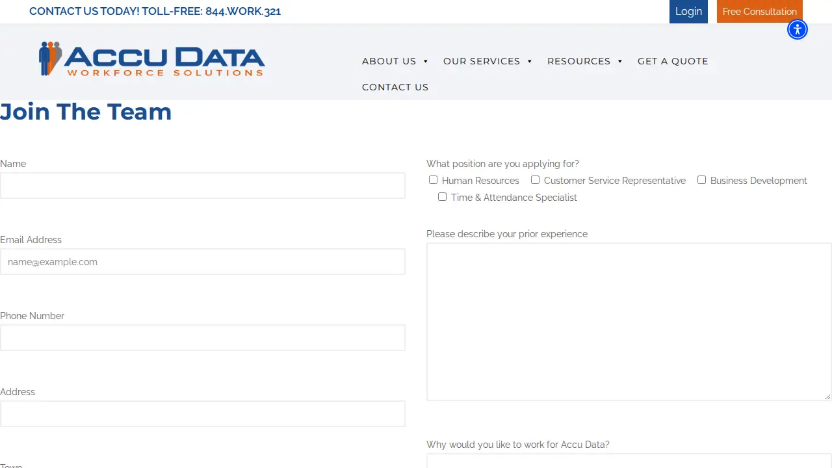Viewport: 832px width, 468px height.
Task: Click the Email Address input field
Action: pos(203,262)
